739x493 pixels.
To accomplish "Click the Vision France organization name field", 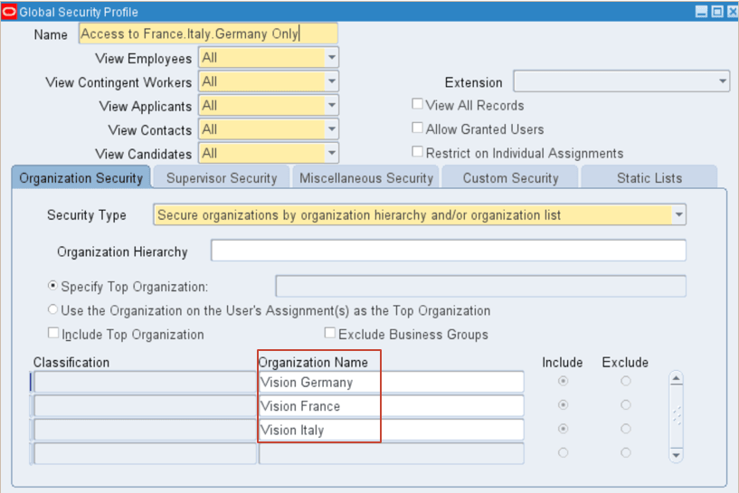I will pyautogui.click(x=391, y=406).
